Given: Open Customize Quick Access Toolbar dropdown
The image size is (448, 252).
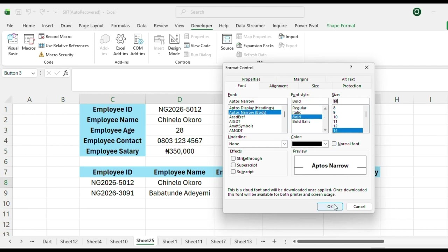Looking at the screenshot, I should (x=56, y=12).
